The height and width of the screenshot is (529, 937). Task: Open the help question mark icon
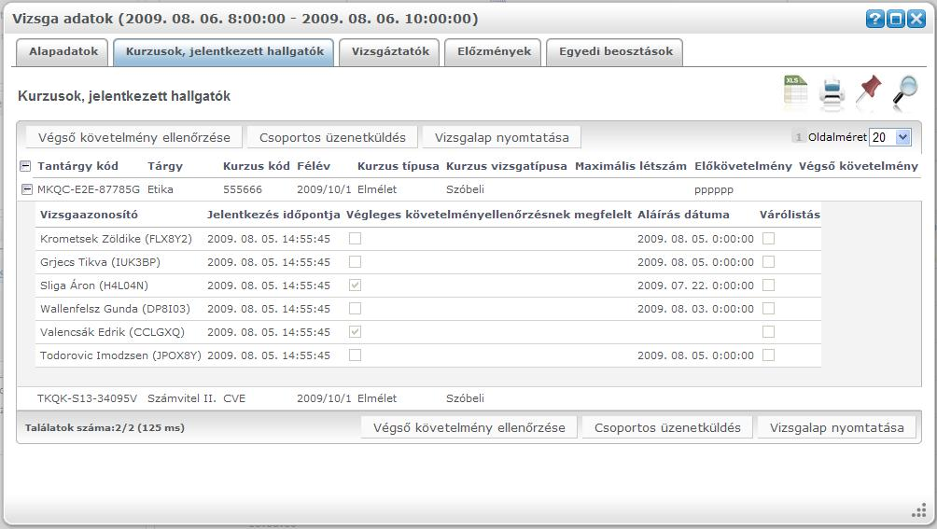click(x=874, y=19)
